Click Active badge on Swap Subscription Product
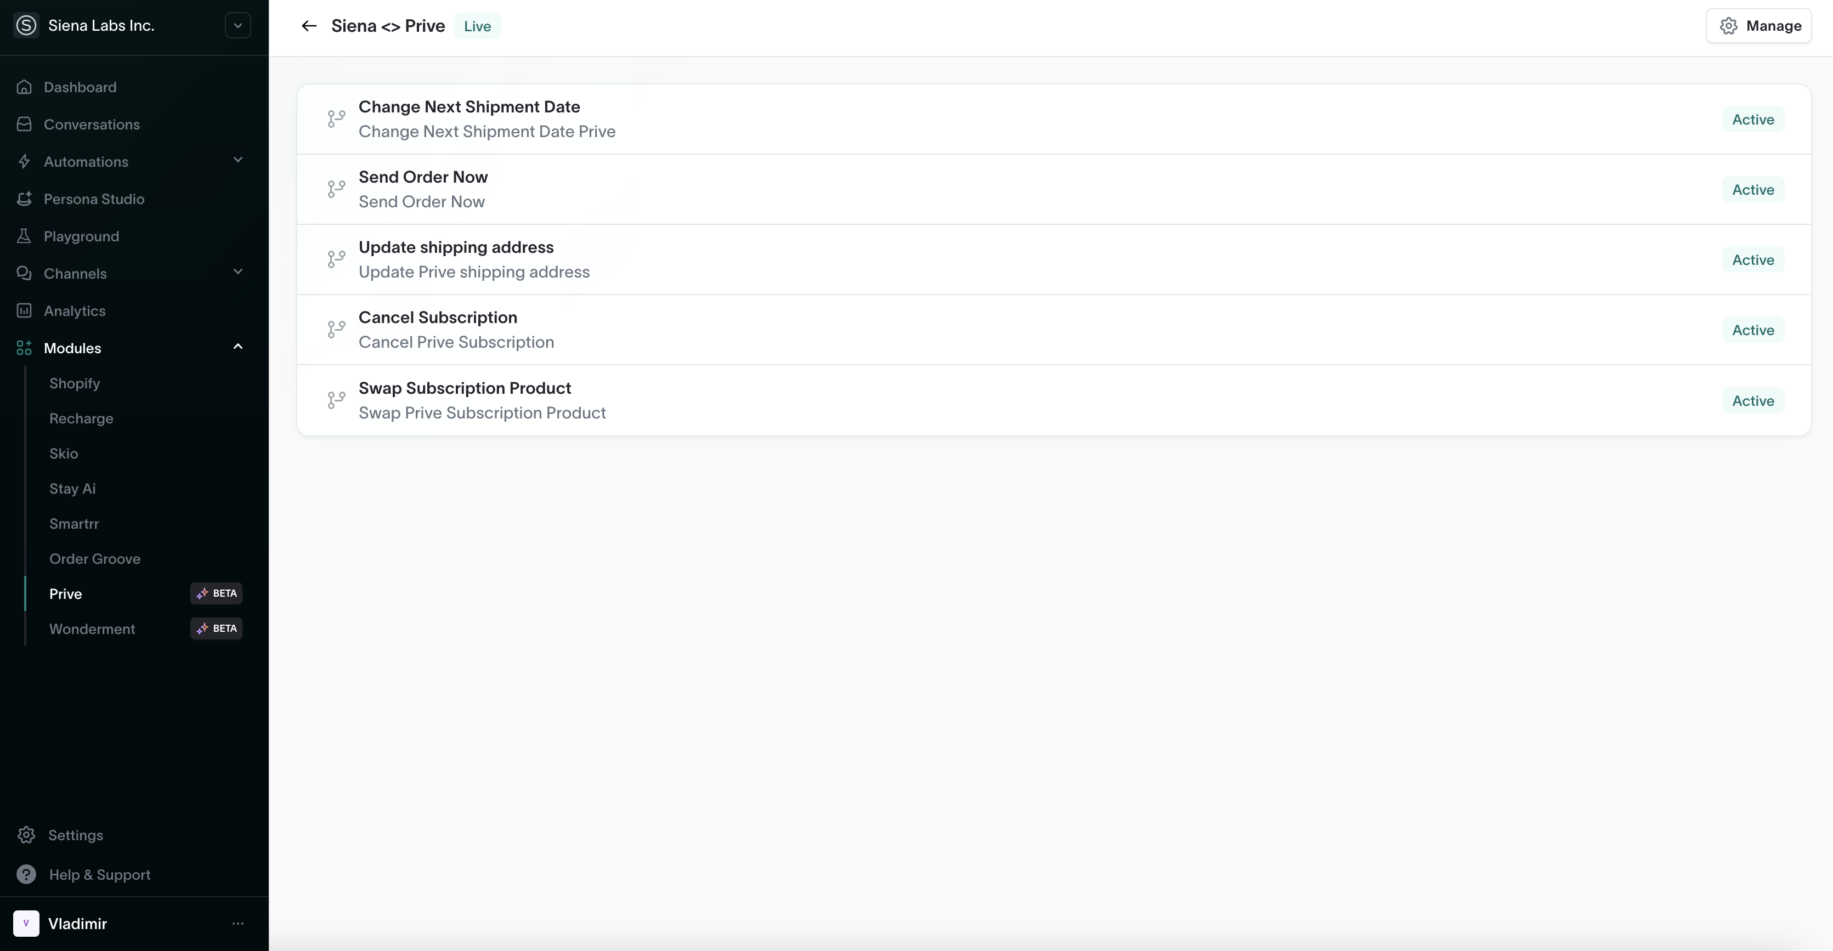 coord(1752,401)
